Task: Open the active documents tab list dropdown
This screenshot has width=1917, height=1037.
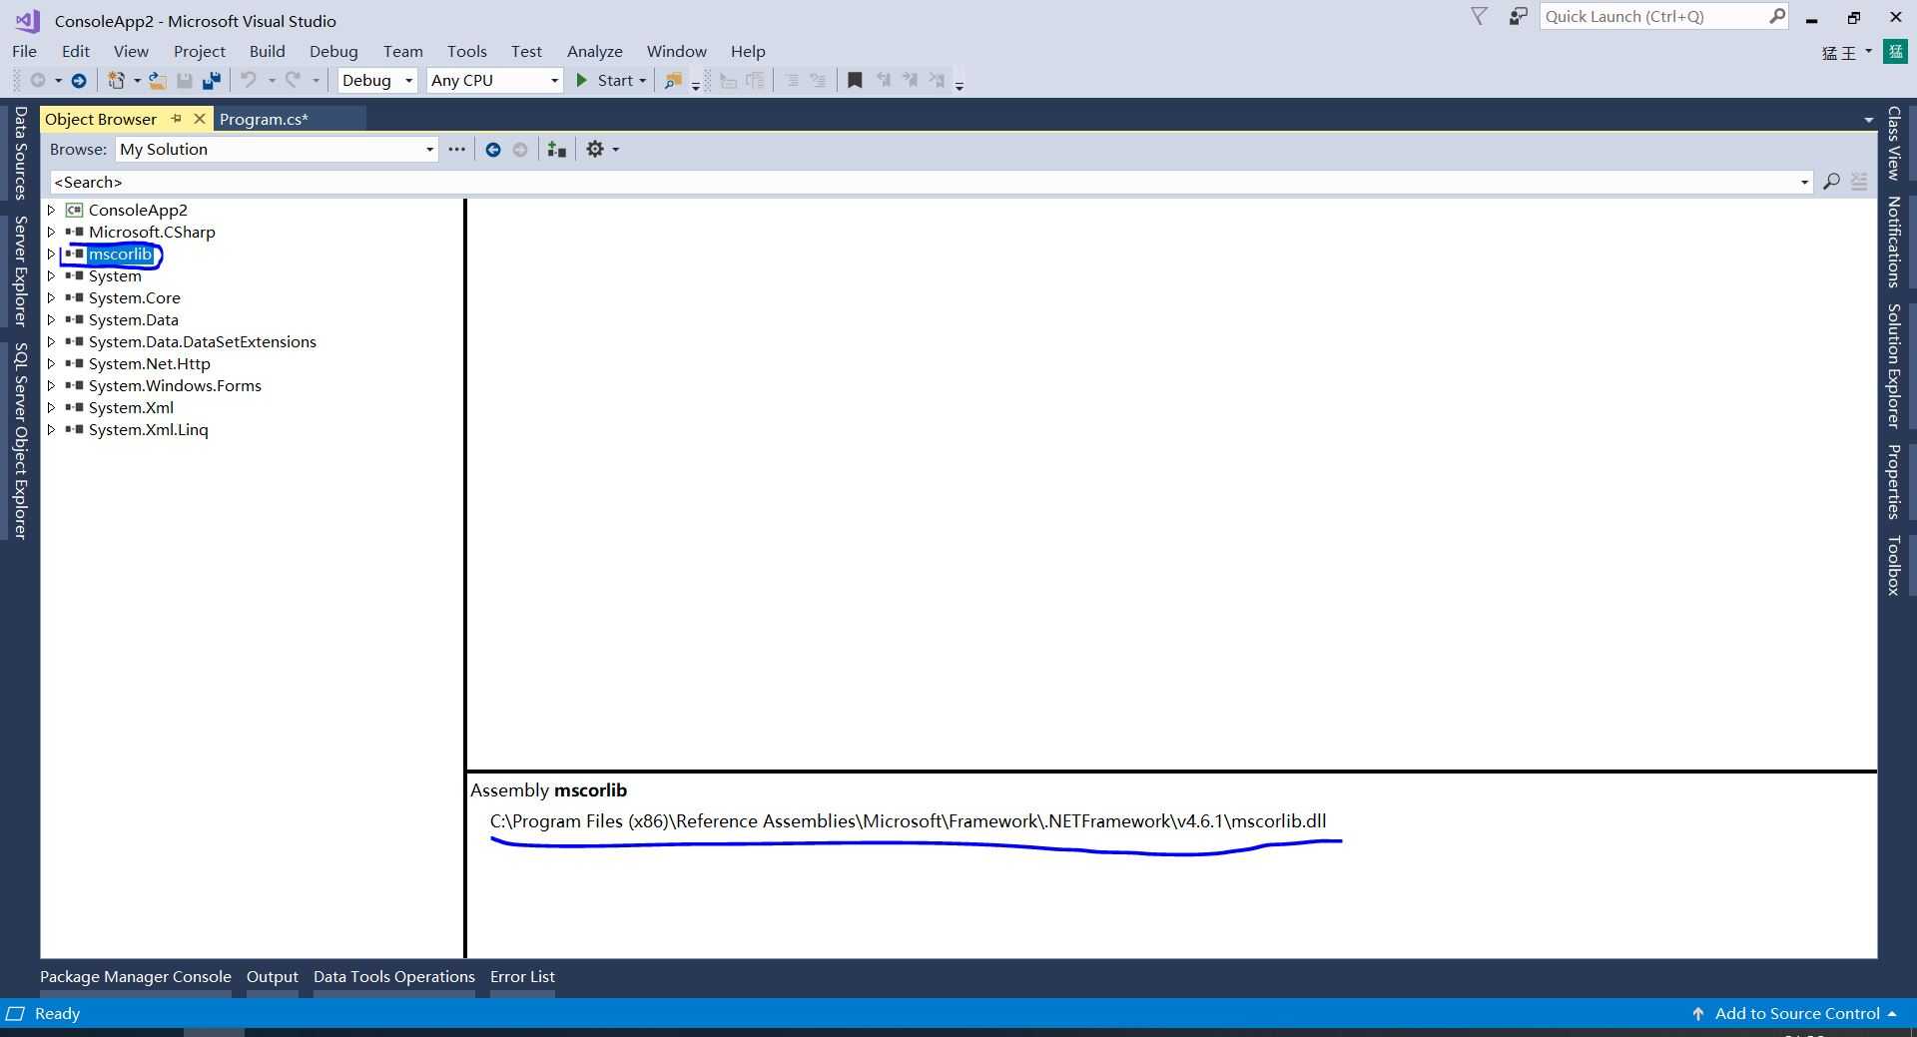Action: (x=1868, y=120)
